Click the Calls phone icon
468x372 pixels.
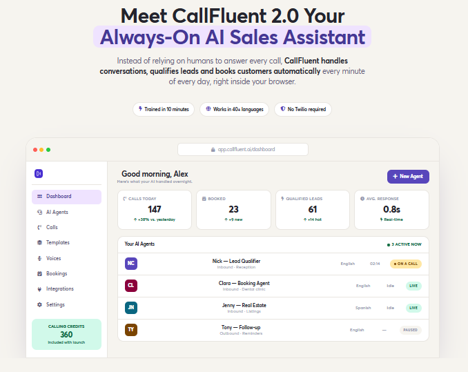click(39, 227)
